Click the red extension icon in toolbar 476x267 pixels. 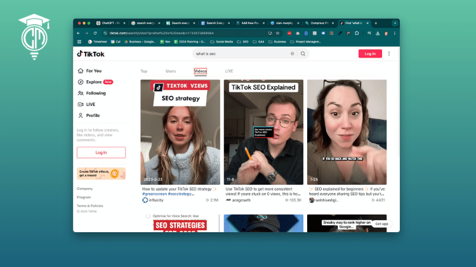(289, 33)
